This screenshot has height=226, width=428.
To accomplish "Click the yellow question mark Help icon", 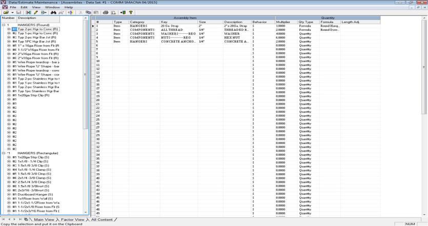I will (x=131, y=12).
